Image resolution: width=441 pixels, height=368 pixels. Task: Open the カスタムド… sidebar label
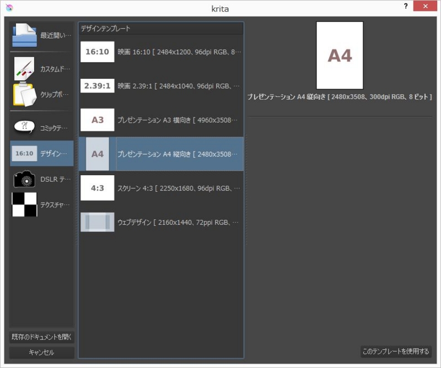[55, 69]
